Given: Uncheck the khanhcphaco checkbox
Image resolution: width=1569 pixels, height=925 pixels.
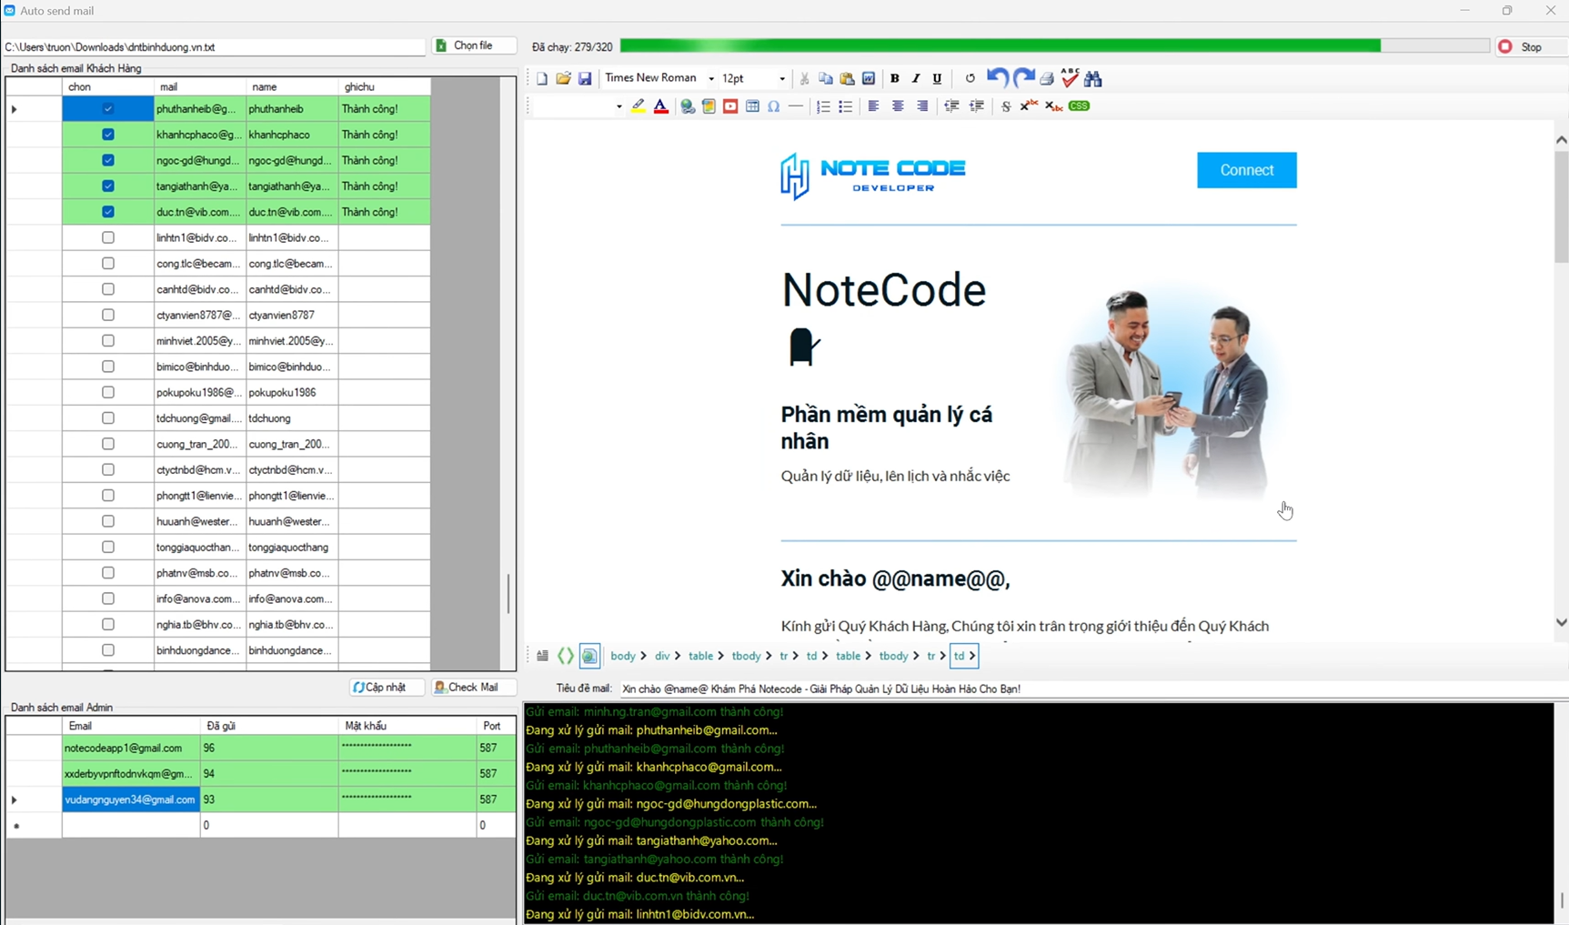Looking at the screenshot, I should coord(108,135).
